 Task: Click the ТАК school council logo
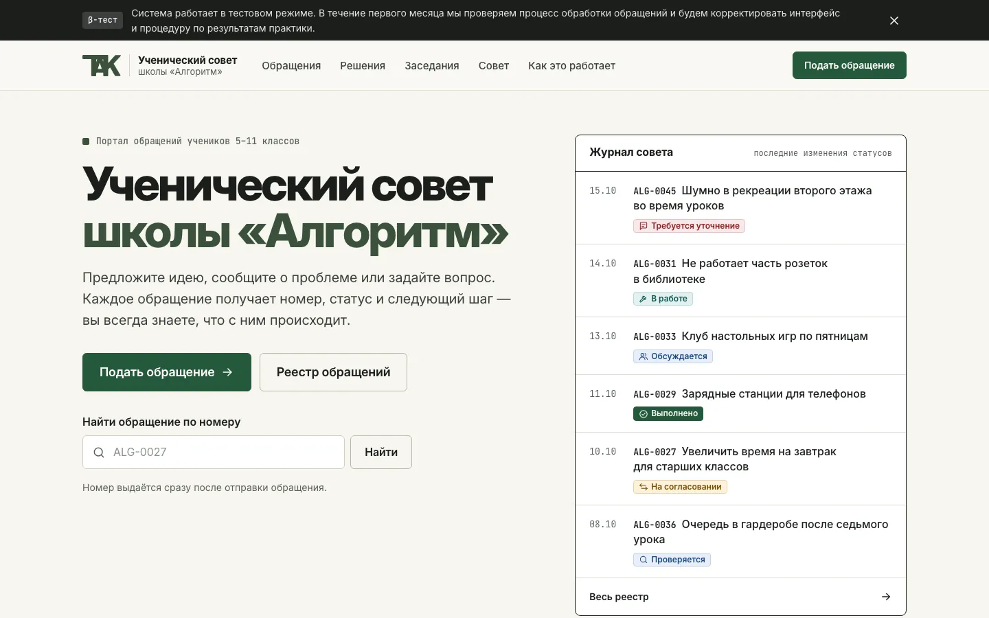click(102, 65)
